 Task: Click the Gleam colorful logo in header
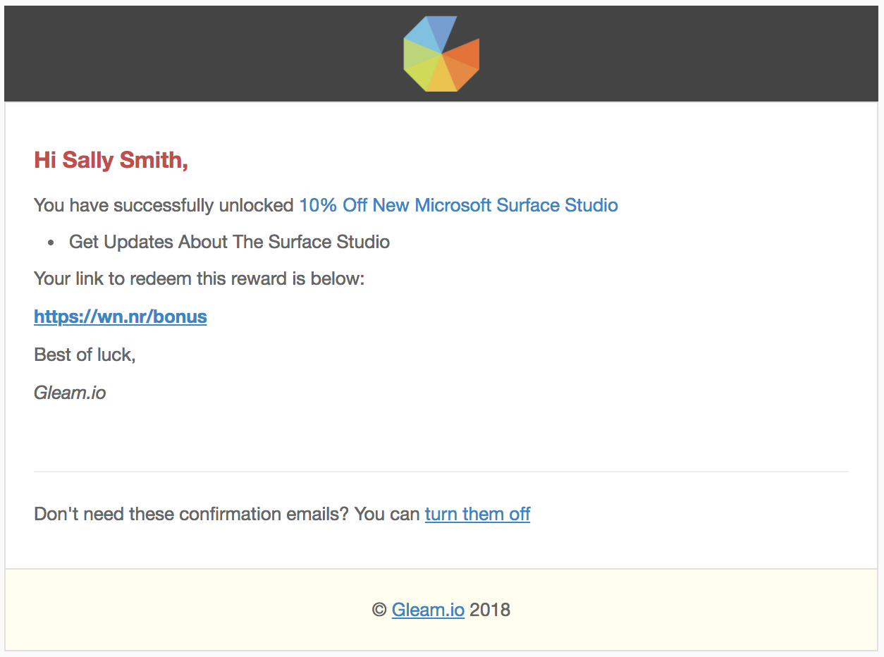(441, 54)
